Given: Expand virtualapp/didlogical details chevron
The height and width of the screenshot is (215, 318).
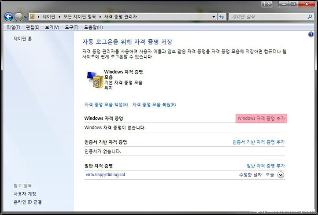Looking at the screenshot, I should tap(281, 175).
